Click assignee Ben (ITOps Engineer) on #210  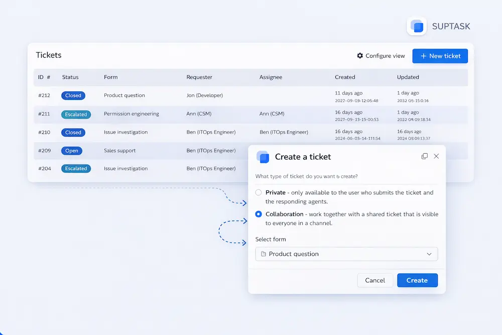(x=284, y=132)
